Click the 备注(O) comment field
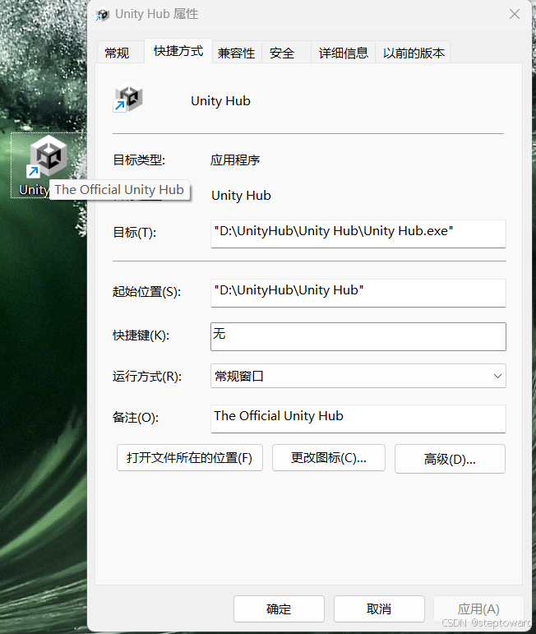This screenshot has width=536, height=634. click(x=358, y=419)
